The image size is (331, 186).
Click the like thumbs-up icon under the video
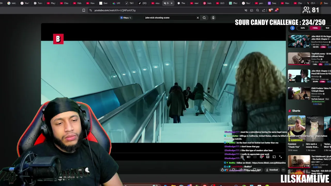point(222,170)
